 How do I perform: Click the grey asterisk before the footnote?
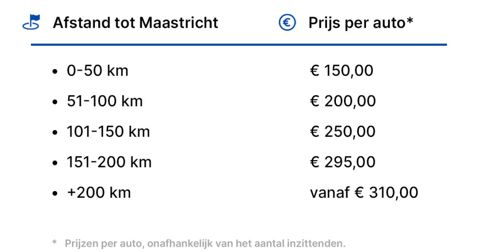click(54, 243)
